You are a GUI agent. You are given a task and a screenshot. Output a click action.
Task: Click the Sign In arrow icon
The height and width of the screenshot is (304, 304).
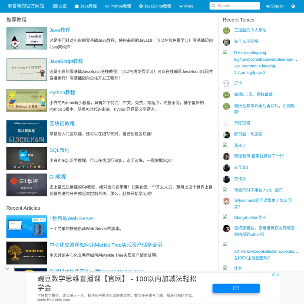point(268,7)
